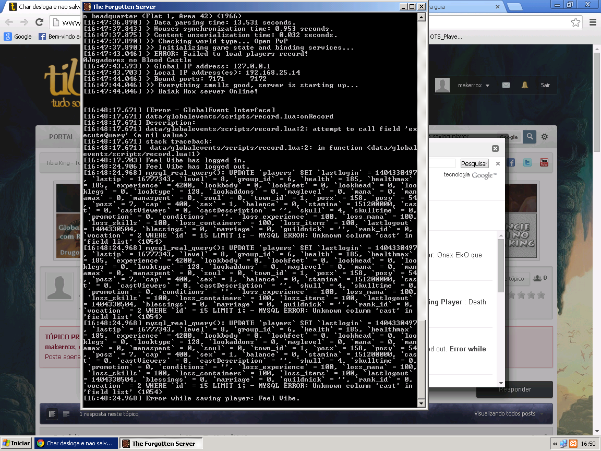This screenshot has width=601, height=451.
Task: Open the makerrox user dropdown
Action: point(473,85)
